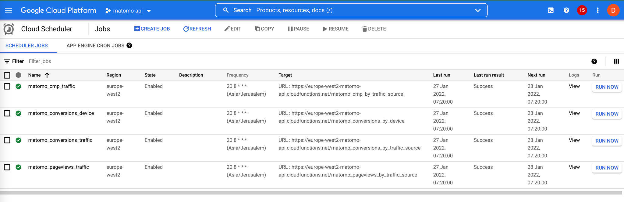View logs for matomo_cmp_traffic

(574, 86)
